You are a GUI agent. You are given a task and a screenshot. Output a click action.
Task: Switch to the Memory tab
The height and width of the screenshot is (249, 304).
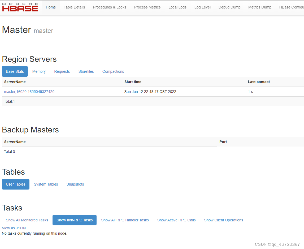click(x=39, y=71)
